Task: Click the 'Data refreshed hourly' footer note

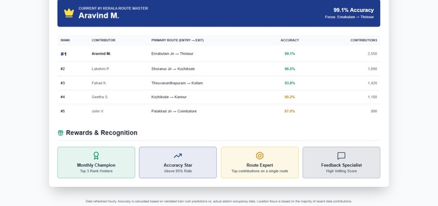Action: click(218, 201)
